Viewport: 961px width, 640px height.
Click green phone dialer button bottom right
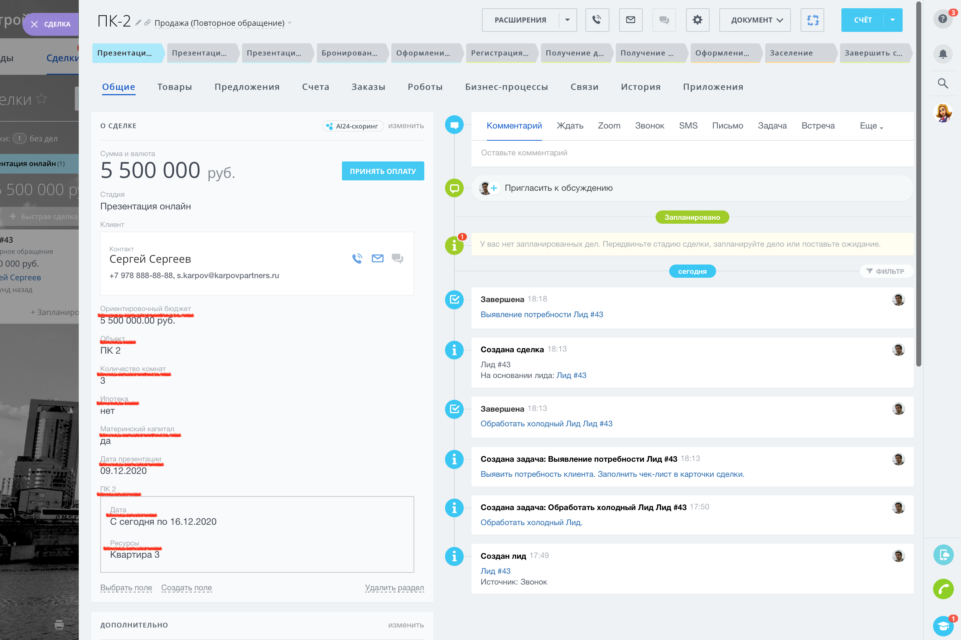click(x=943, y=588)
